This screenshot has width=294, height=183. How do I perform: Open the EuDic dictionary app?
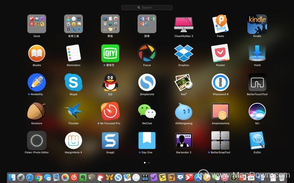pos(257,140)
